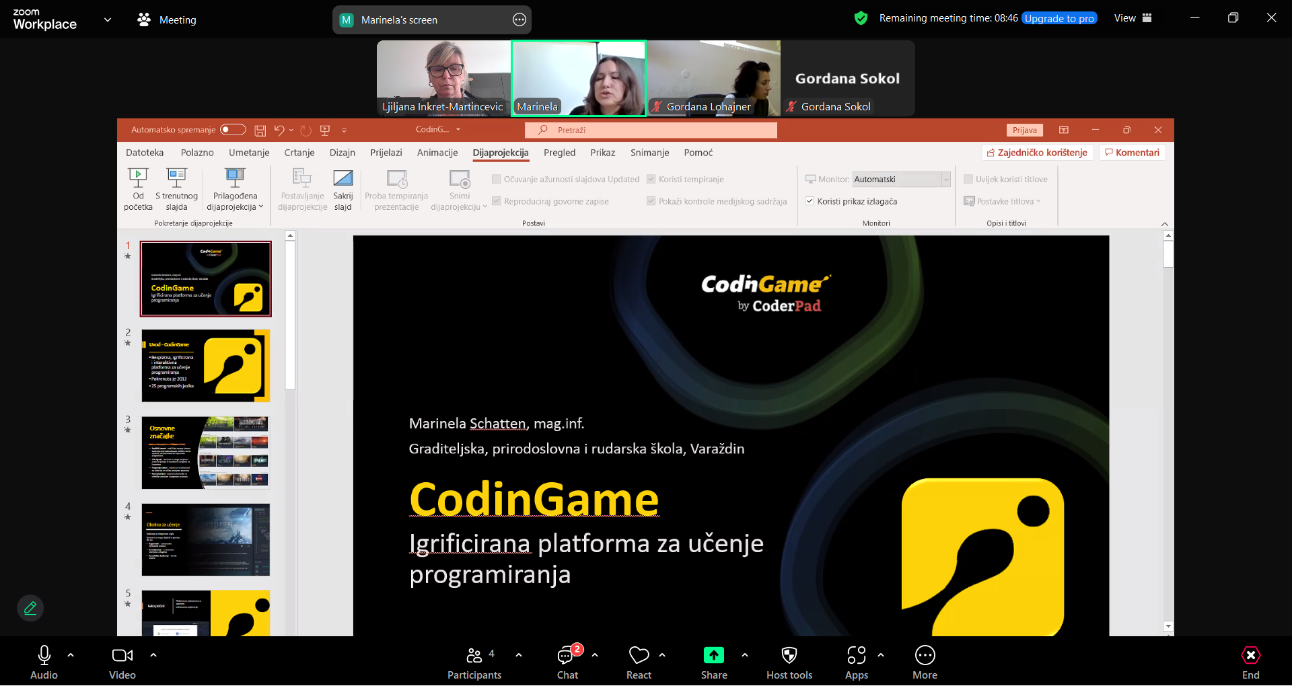Select slide 2 thumbnail Uvod-CodinGame
Image resolution: width=1292 pixels, height=686 pixels.
point(205,366)
